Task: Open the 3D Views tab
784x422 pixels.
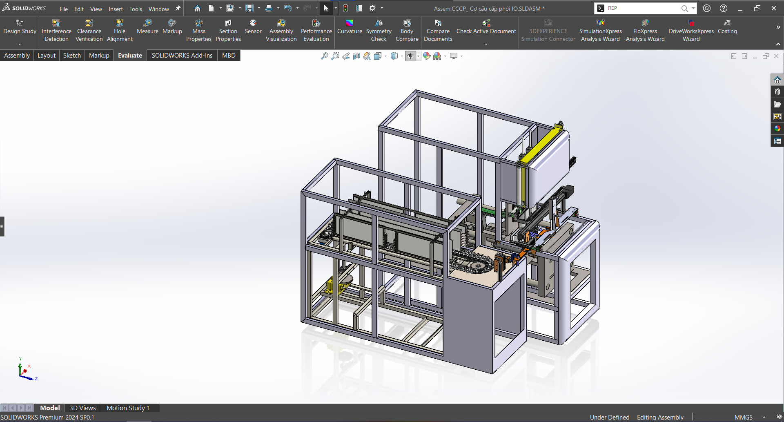Action: pos(82,408)
